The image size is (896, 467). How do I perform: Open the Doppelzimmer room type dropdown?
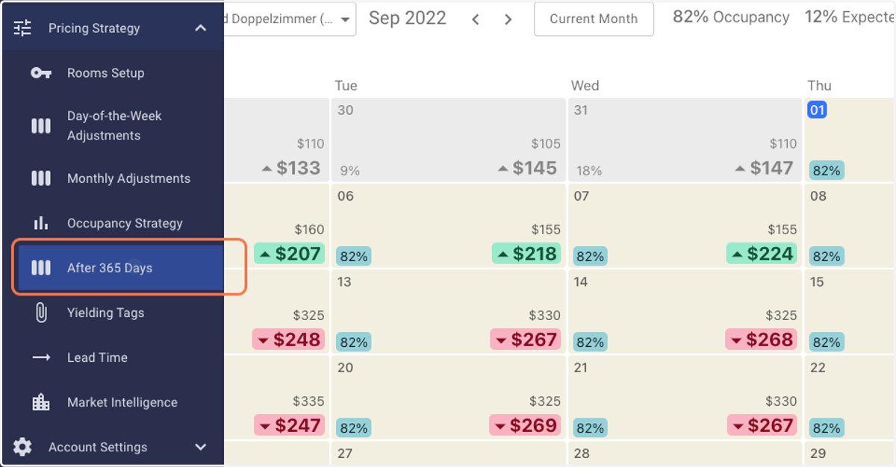(x=290, y=19)
